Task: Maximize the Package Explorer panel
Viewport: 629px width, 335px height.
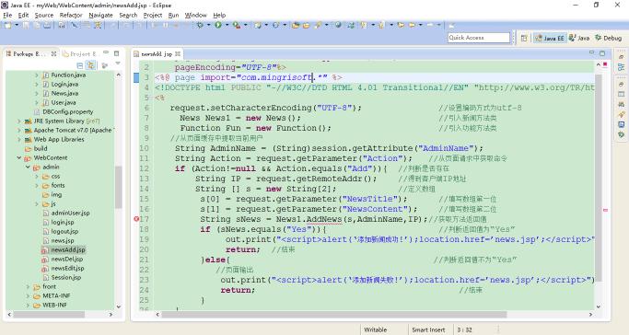Action: (116, 52)
